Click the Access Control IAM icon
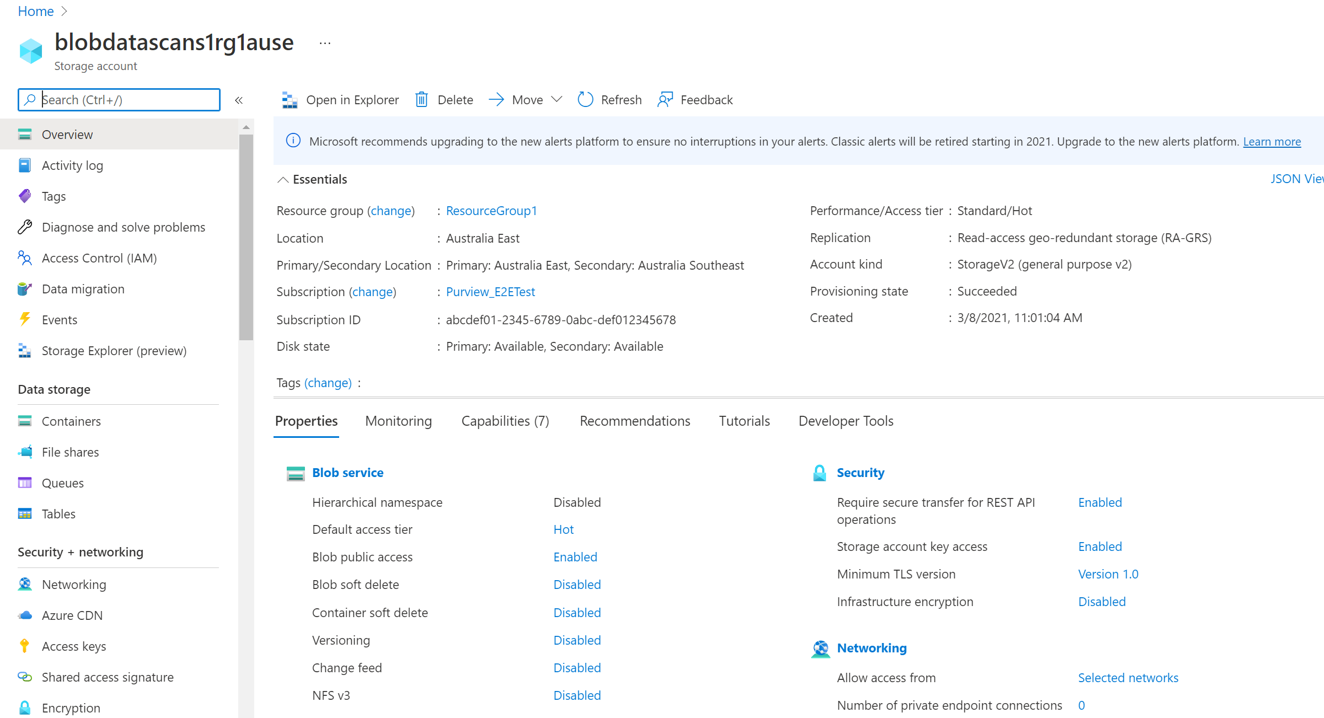 coord(24,258)
